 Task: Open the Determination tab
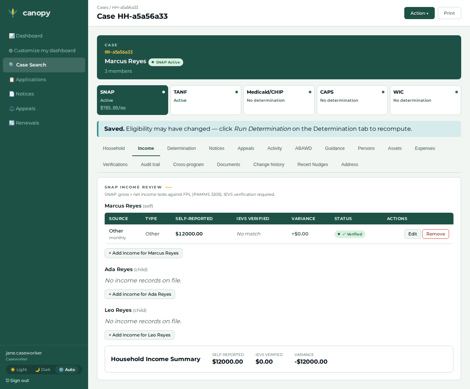[181, 148]
